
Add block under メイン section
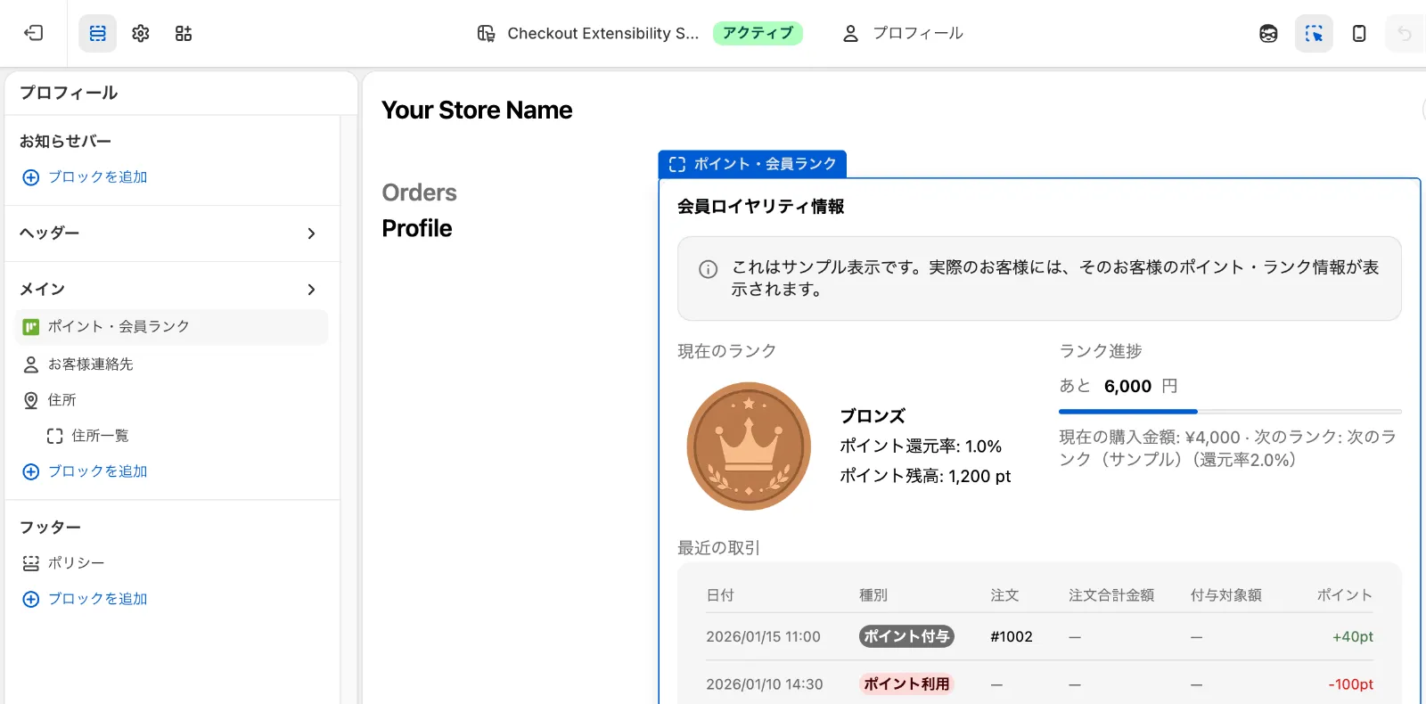tap(85, 471)
